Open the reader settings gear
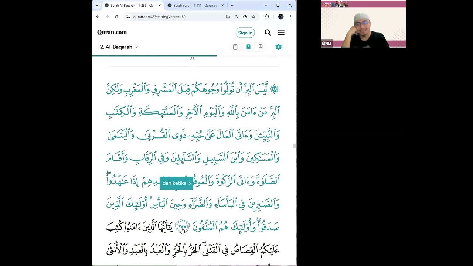The width and height of the screenshot is (473, 266). [x=279, y=47]
